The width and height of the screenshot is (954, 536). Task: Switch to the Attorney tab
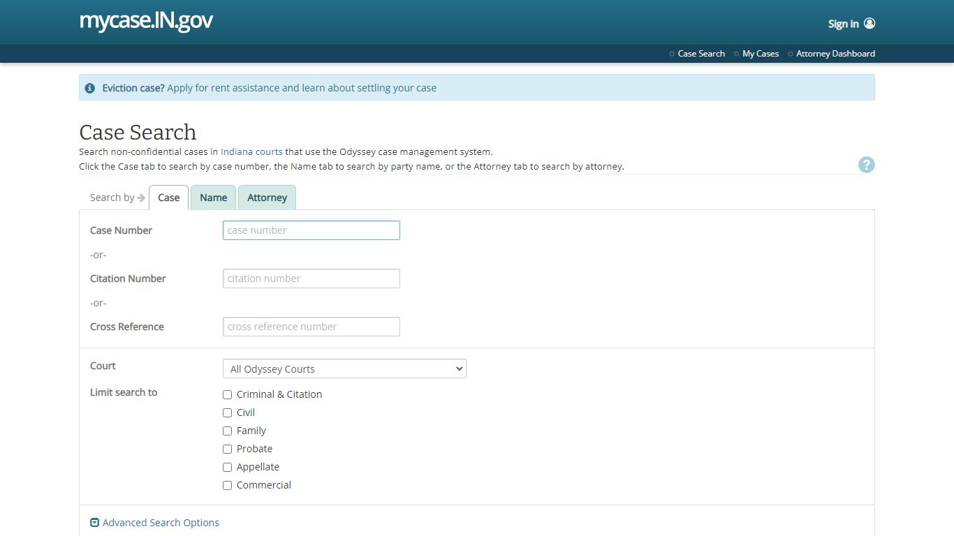coord(267,198)
